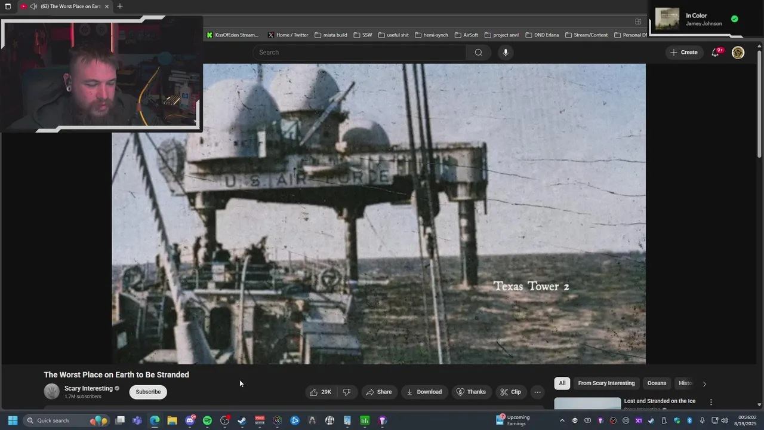Click the voice search microphone icon
Image resolution: width=764 pixels, height=430 pixels.
point(506,53)
